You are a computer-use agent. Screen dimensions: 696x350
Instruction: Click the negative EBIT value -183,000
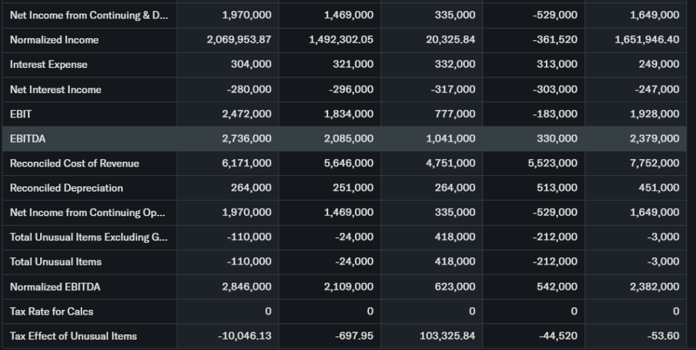point(555,114)
